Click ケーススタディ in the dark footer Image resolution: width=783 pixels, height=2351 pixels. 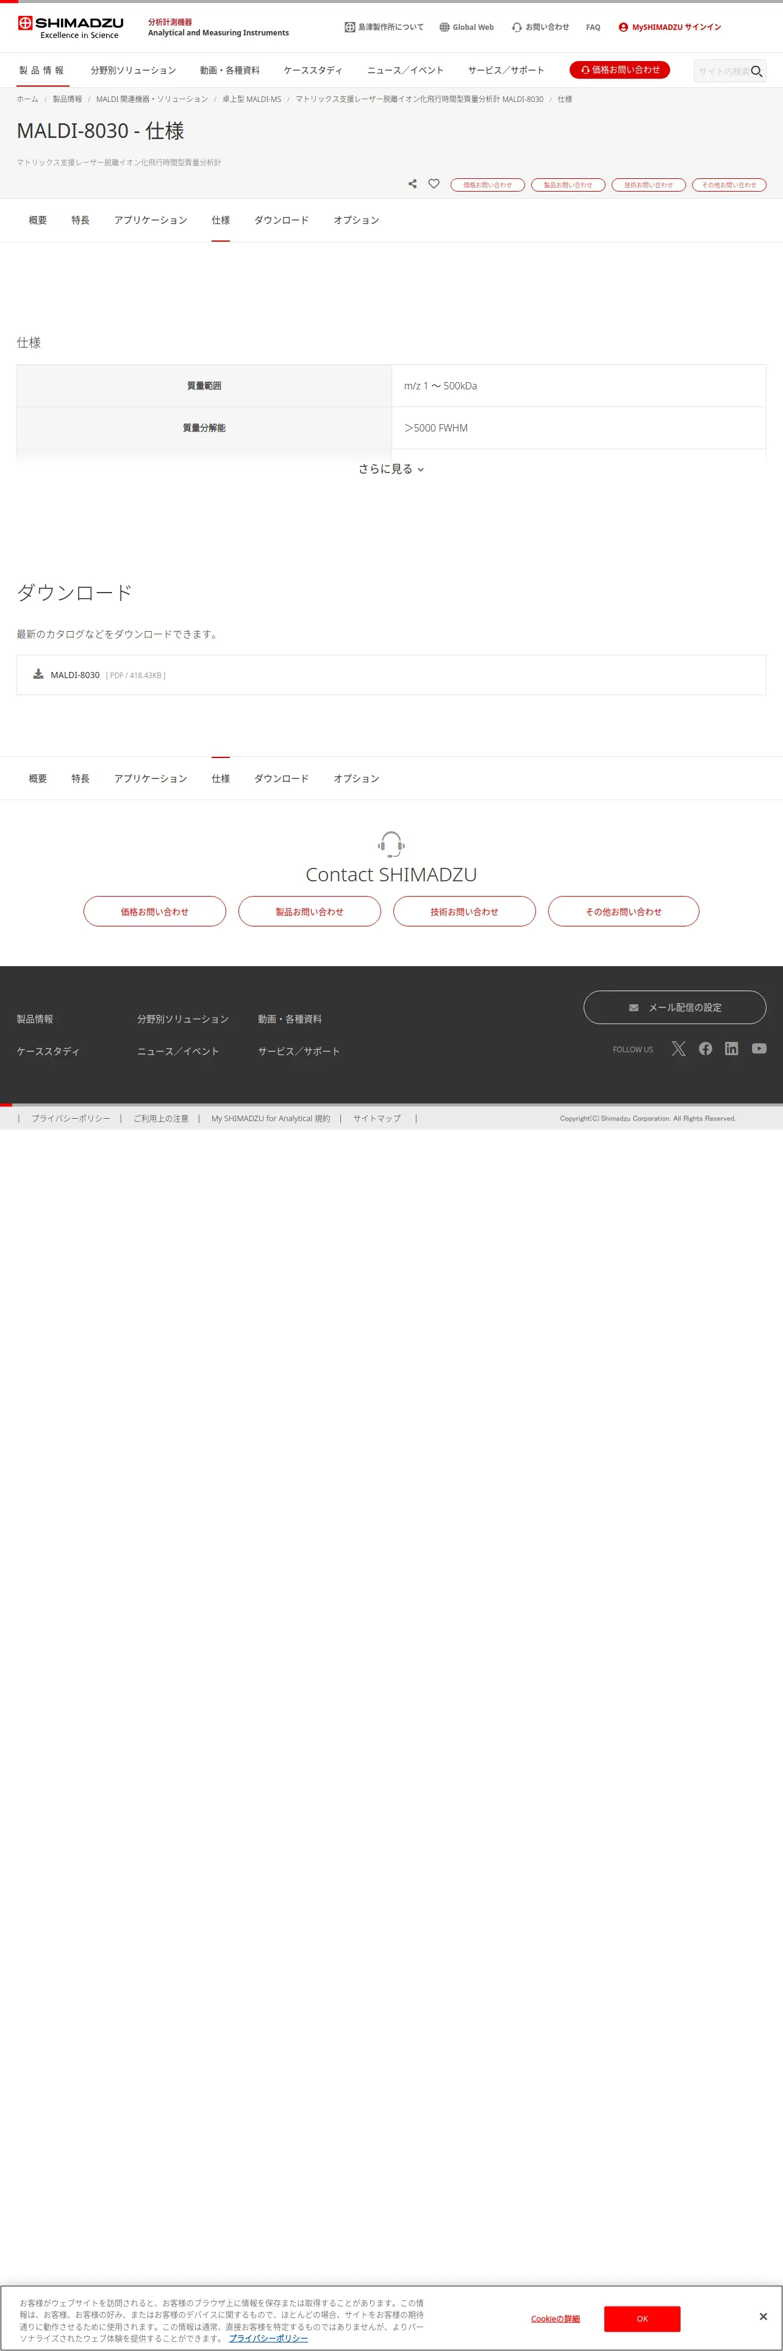48,1052
